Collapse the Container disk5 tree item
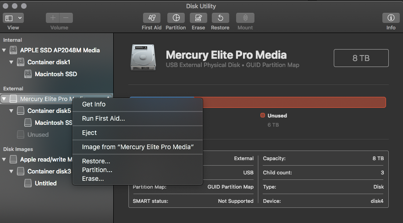Image resolution: width=403 pixels, height=223 pixels. [11, 111]
